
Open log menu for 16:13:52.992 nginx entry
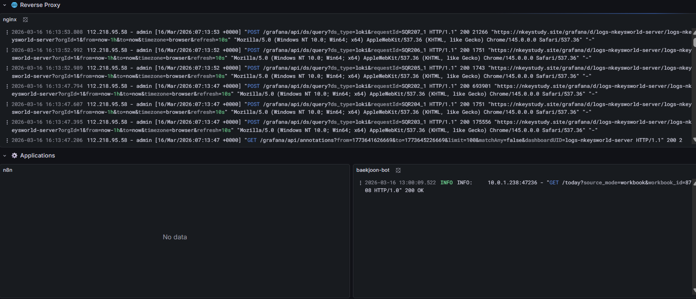(x=7, y=51)
